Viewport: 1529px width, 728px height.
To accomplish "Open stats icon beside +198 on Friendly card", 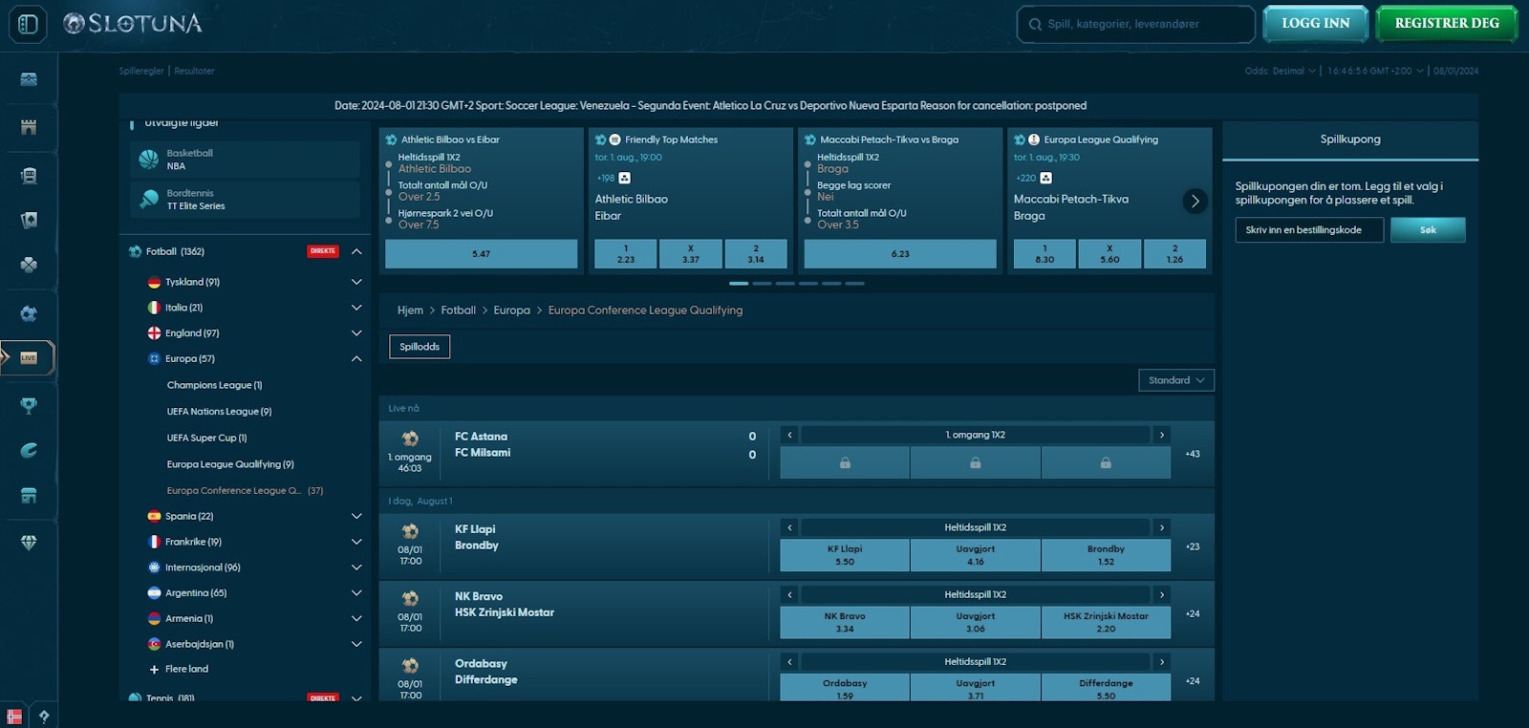I will [624, 178].
